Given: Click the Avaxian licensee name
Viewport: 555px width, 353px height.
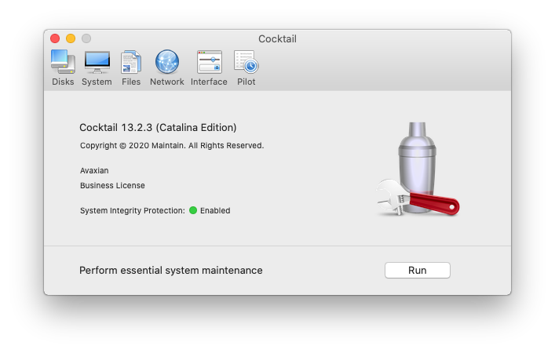Looking at the screenshot, I should point(94,170).
